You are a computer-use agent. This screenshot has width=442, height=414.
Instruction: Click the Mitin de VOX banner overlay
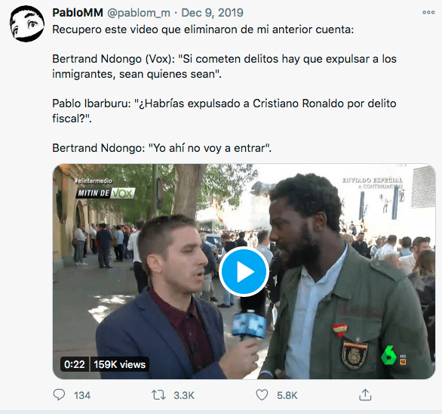pos(105,193)
